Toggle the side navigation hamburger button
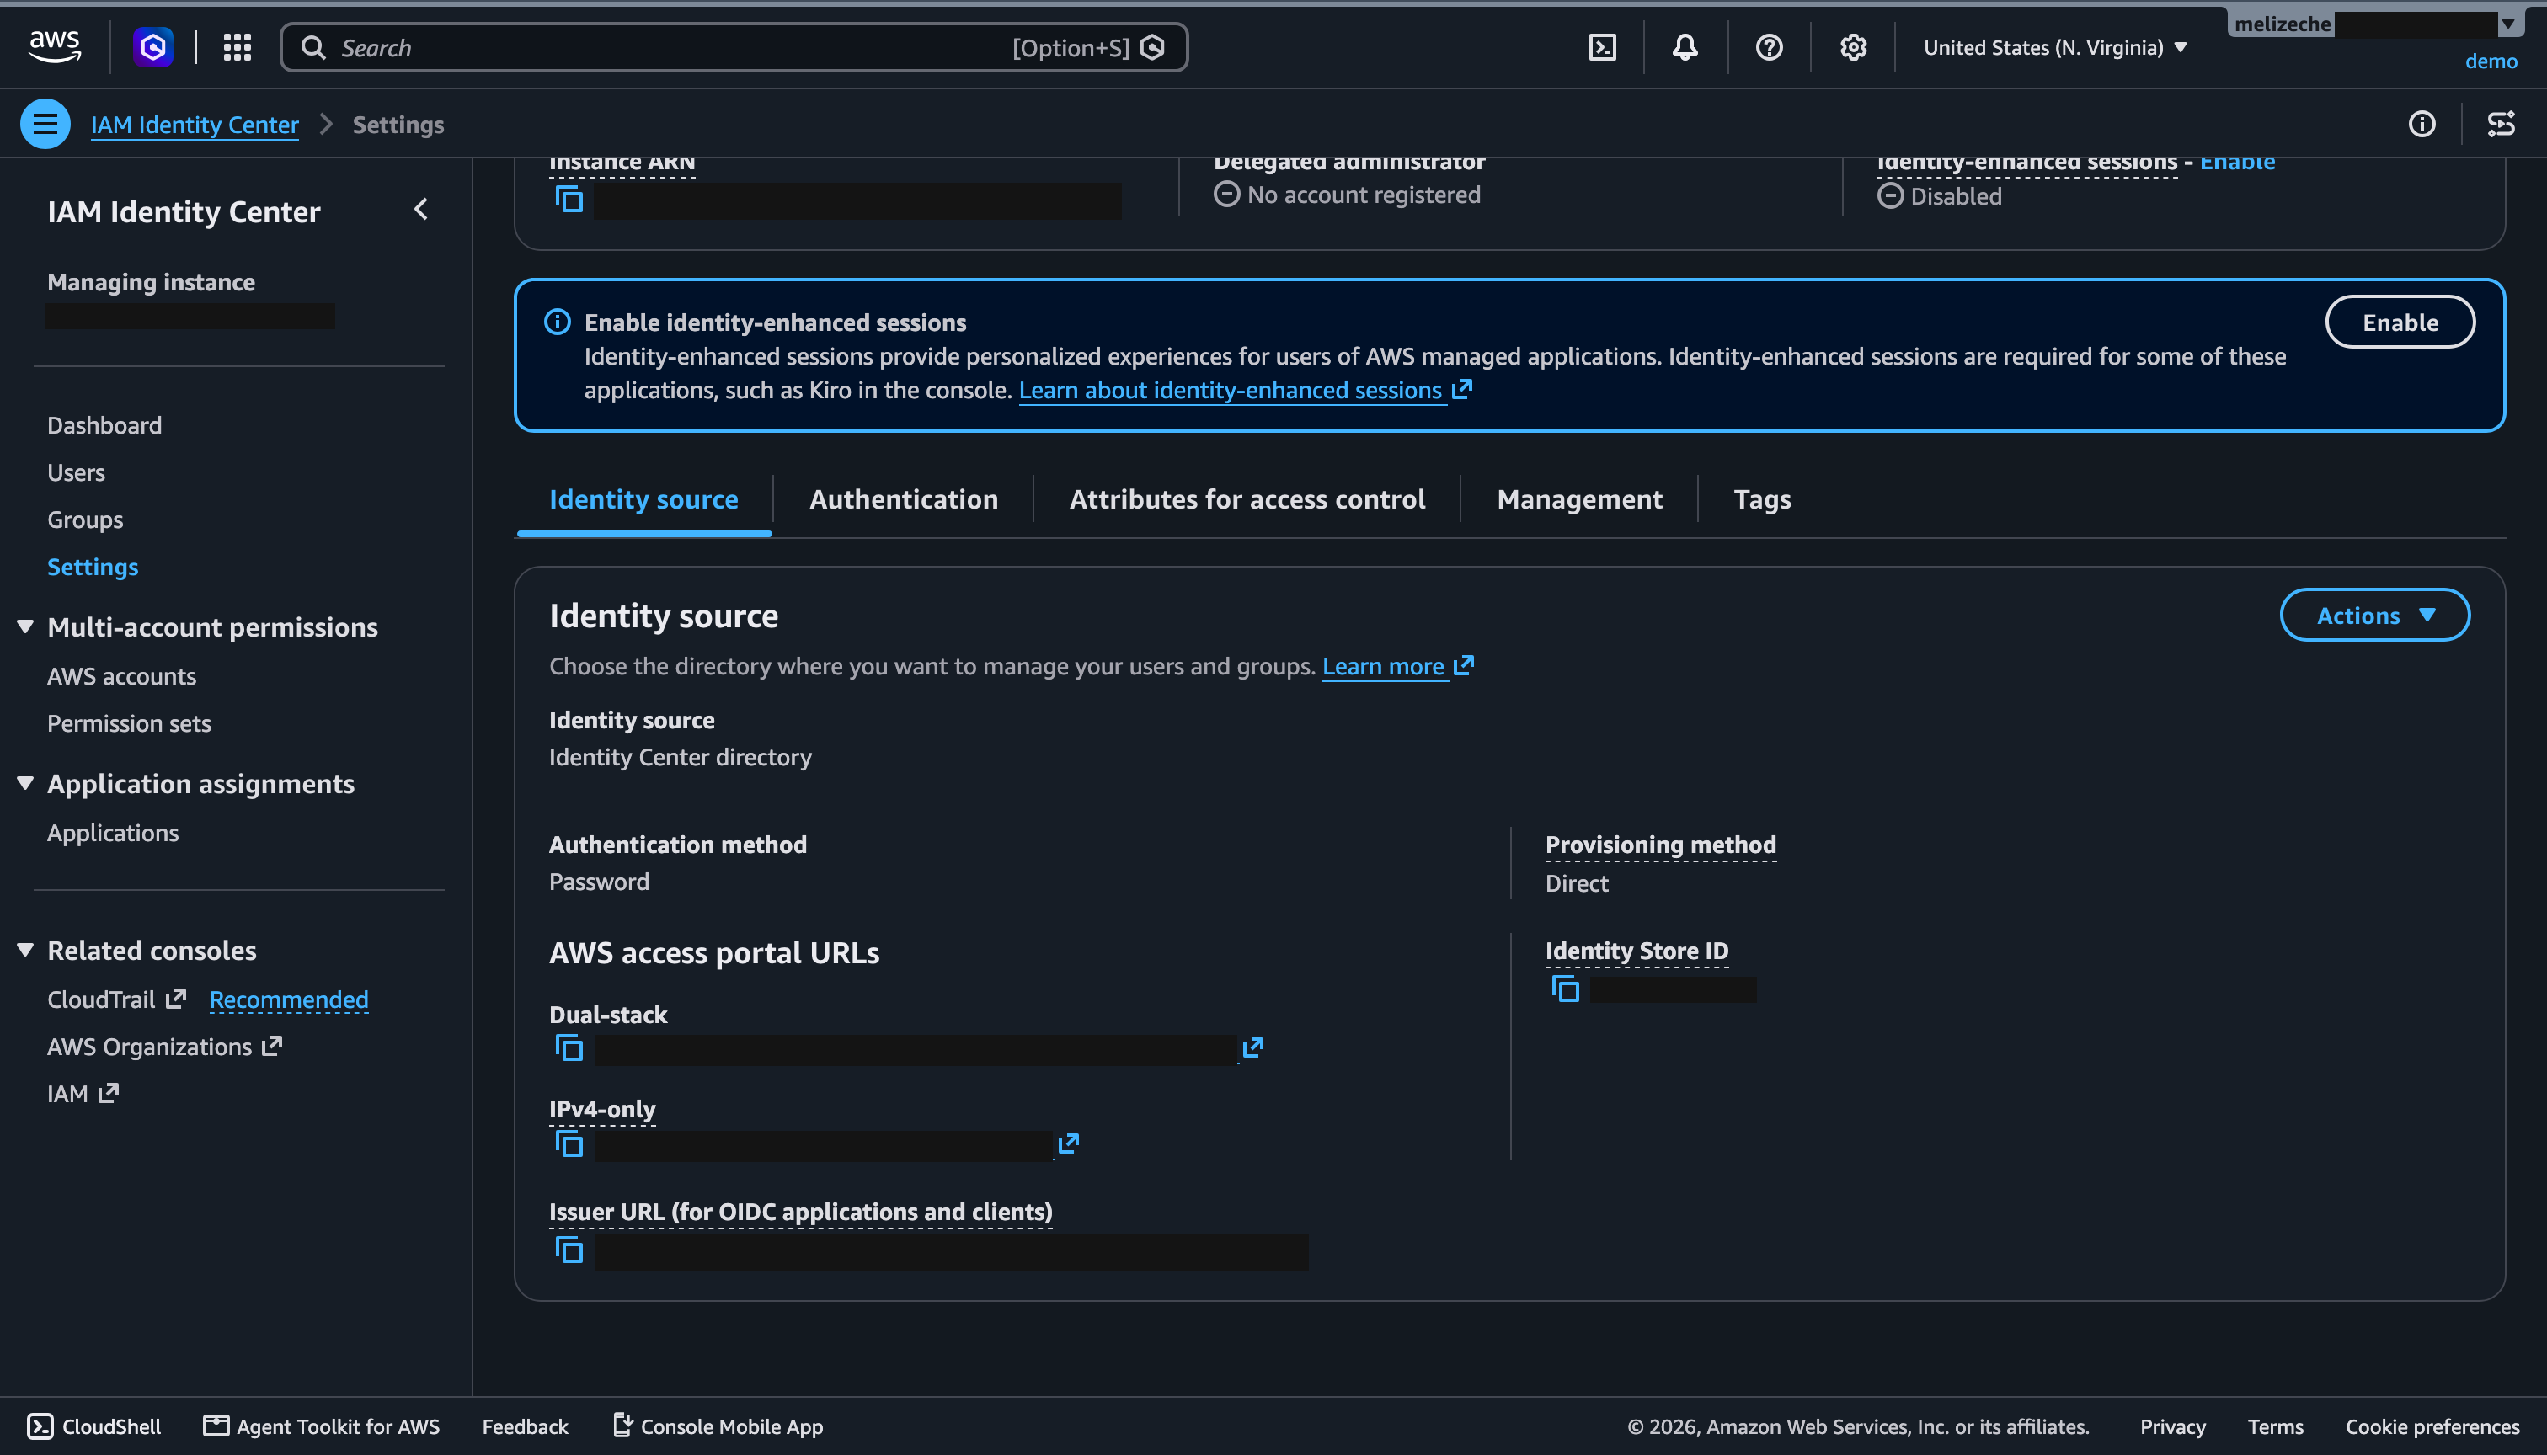The width and height of the screenshot is (2547, 1455). (45, 124)
